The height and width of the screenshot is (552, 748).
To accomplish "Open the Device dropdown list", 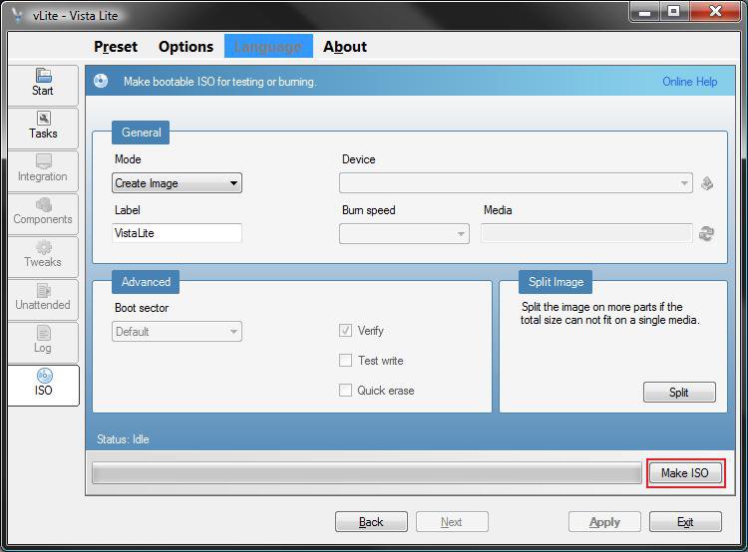I will coord(516,183).
